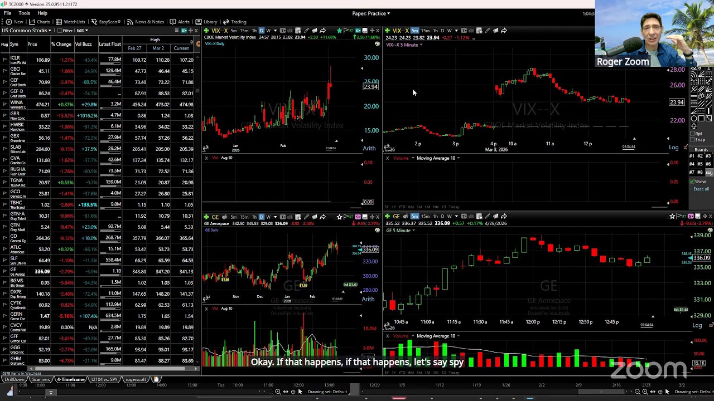
Task: Open the New button in toolbar
Action: 13,22
